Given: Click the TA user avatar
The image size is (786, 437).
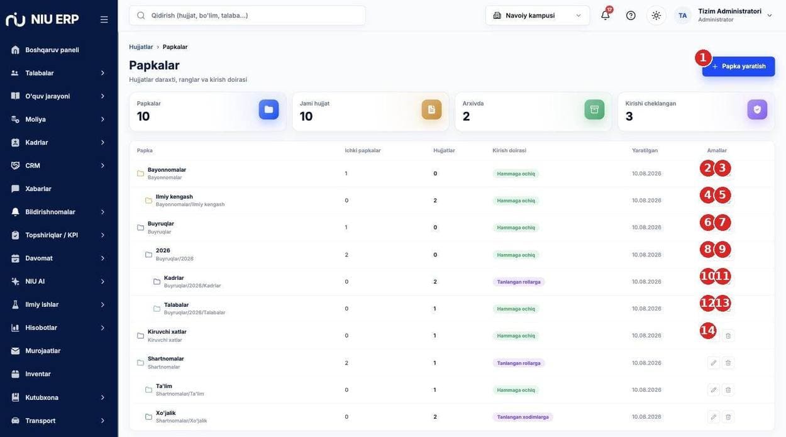Looking at the screenshot, I should [x=683, y=15].
